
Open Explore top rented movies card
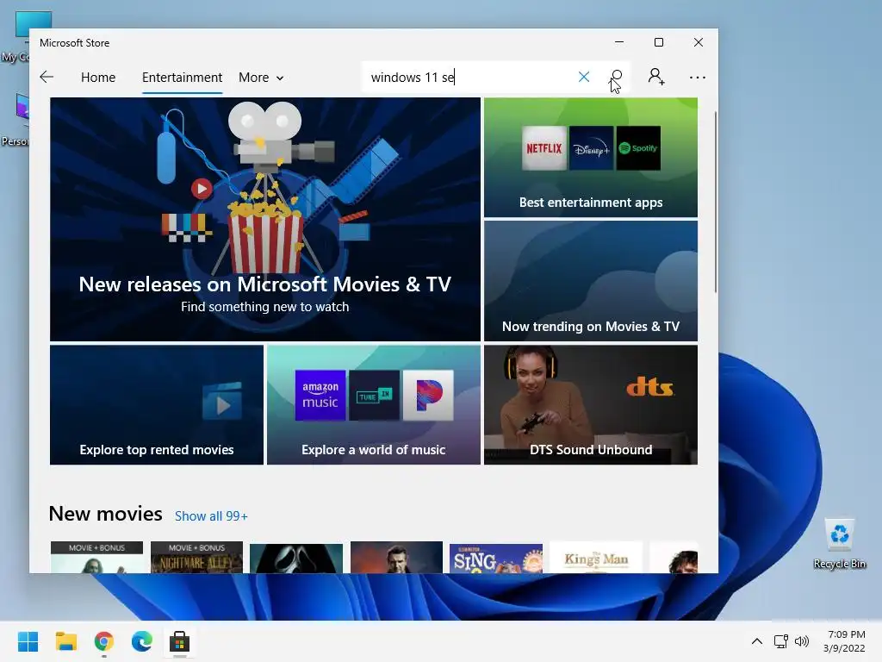tap(157, 405)
